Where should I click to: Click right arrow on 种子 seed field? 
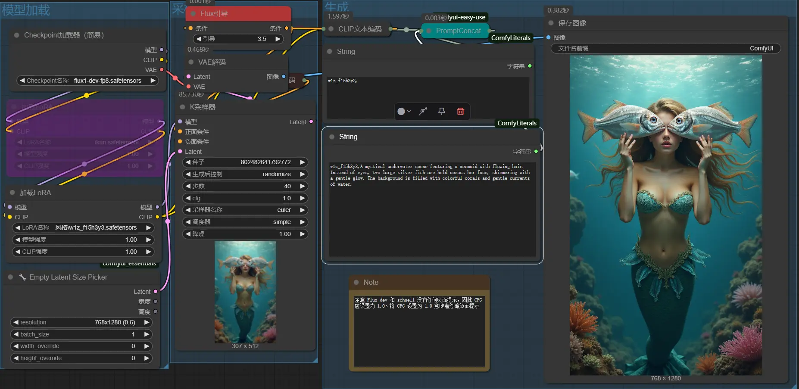click(x=303, y=162)
